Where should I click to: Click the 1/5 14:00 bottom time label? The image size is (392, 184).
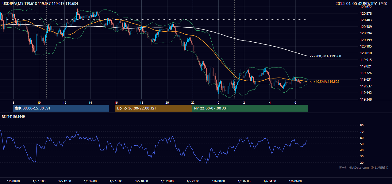click(90, 181)
